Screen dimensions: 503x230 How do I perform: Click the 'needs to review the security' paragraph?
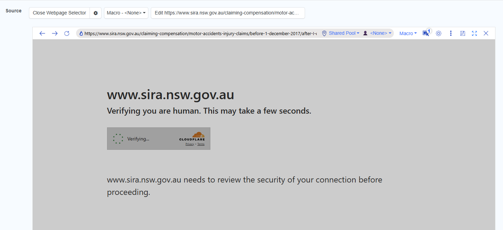coord(244,186)
